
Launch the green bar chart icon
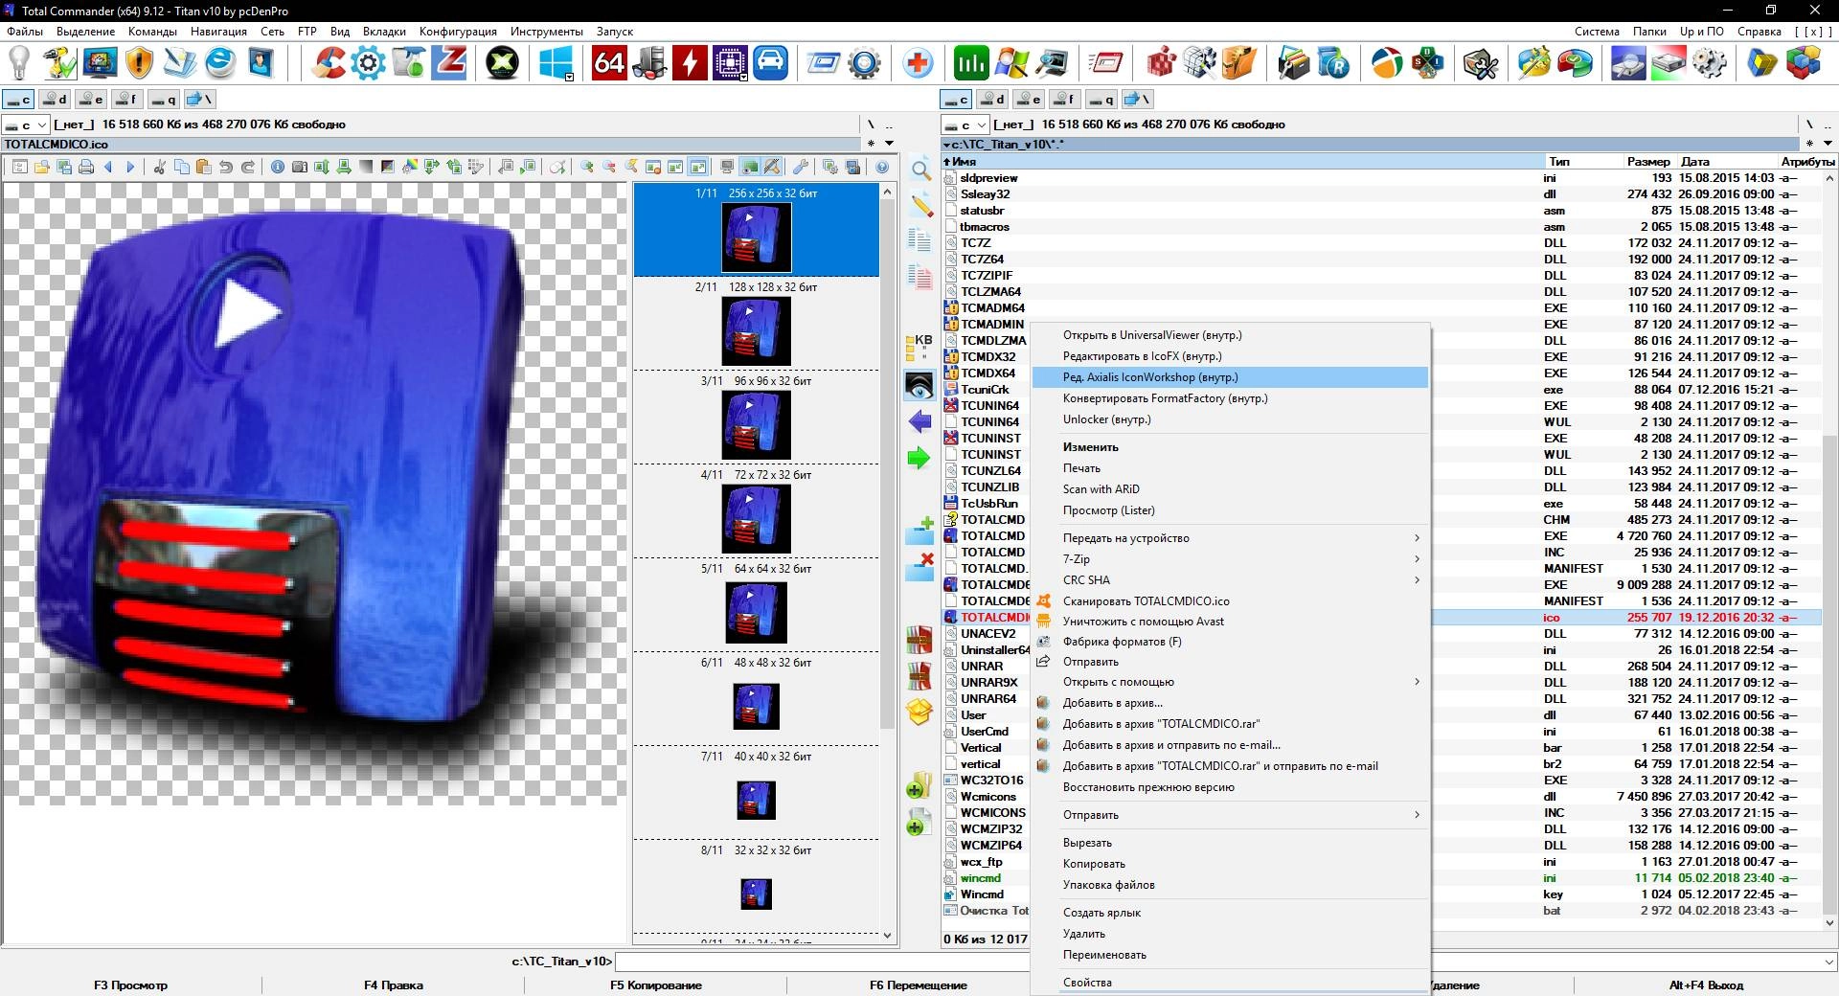(x=970, y=64)
